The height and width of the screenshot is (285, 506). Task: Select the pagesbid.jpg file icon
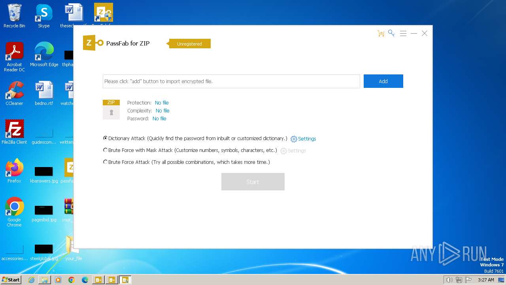click(44, 213)
